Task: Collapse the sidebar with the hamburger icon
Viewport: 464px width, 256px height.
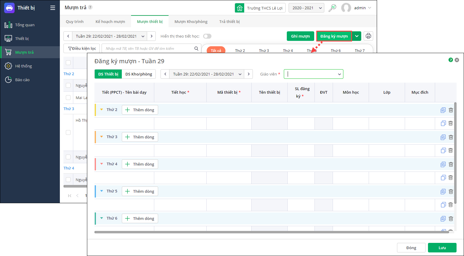Action: pos(53,8)
